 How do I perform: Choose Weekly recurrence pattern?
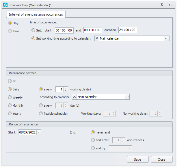pyautogui.click(x=10, y=97)
